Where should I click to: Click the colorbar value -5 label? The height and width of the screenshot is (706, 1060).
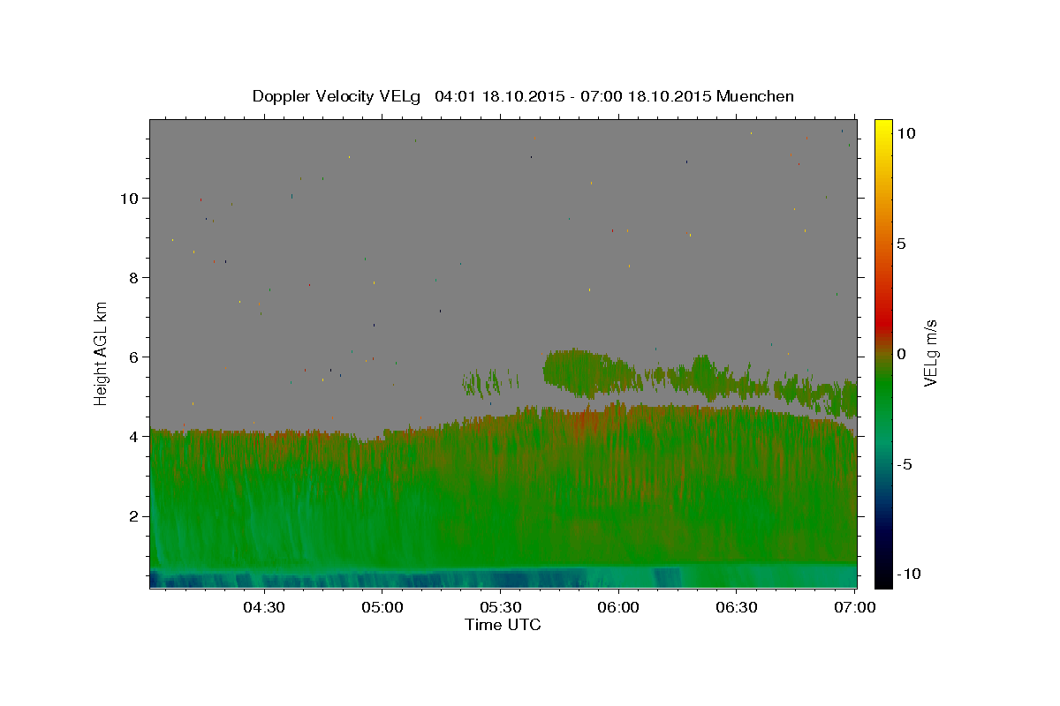(905, 463)
